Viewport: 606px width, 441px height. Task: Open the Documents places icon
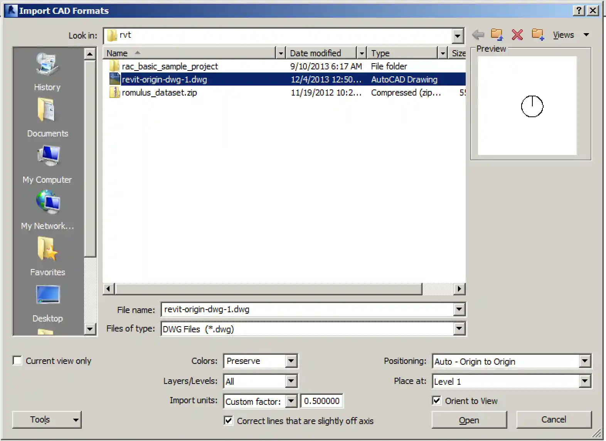coord(47,110)
